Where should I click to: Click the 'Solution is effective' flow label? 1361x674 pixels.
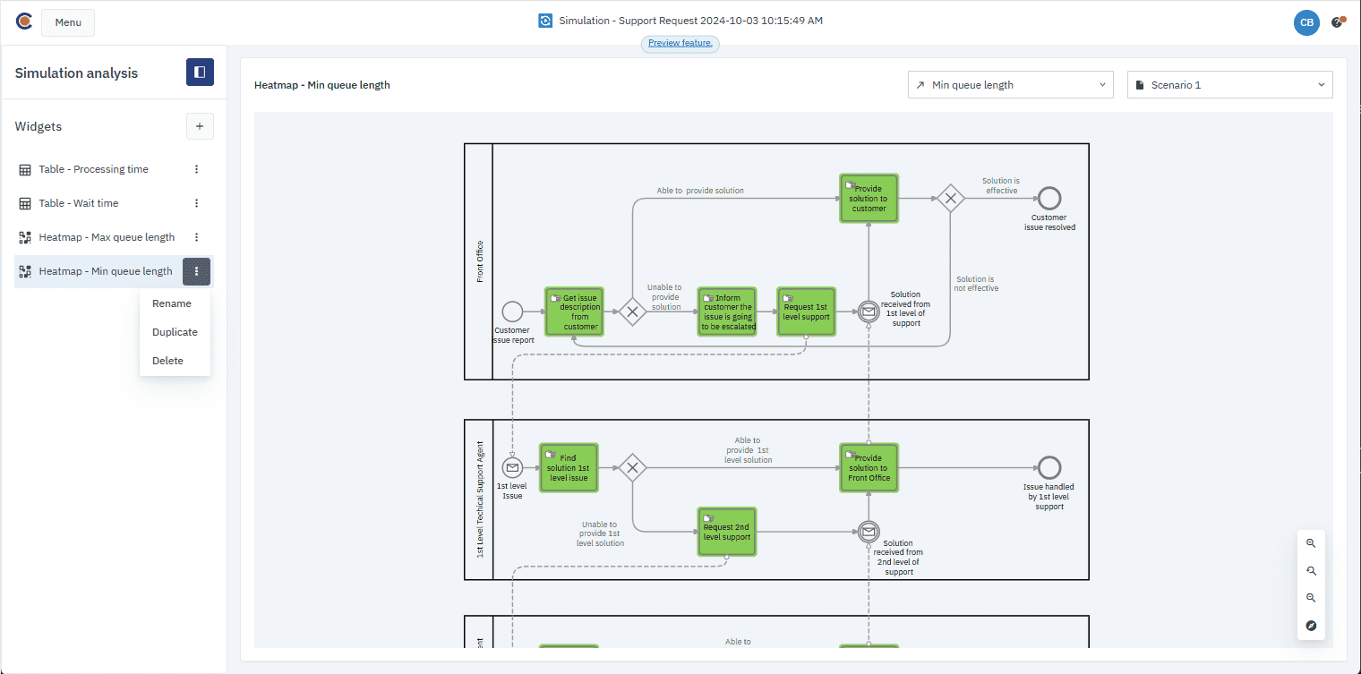coord(1001,185)
